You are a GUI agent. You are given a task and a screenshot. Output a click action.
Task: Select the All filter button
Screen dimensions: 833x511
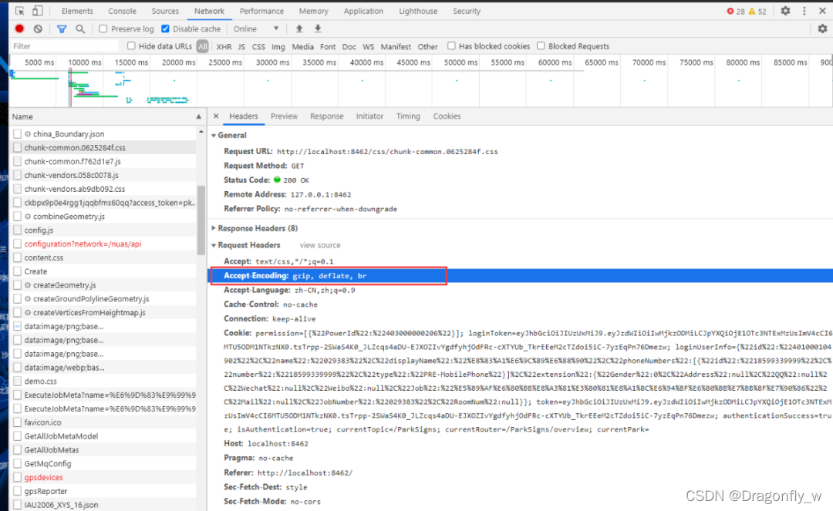[x=202, y=46]
